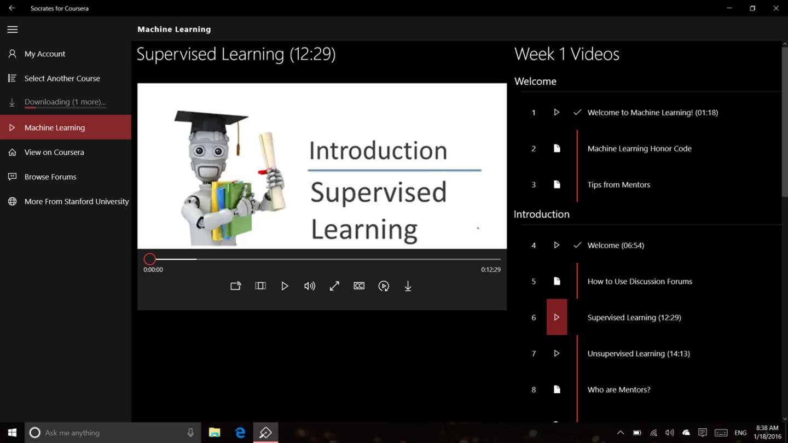Play video 7, Unsupervised Learning
This screenshot has height=443, width=788.
click(557, 353)
